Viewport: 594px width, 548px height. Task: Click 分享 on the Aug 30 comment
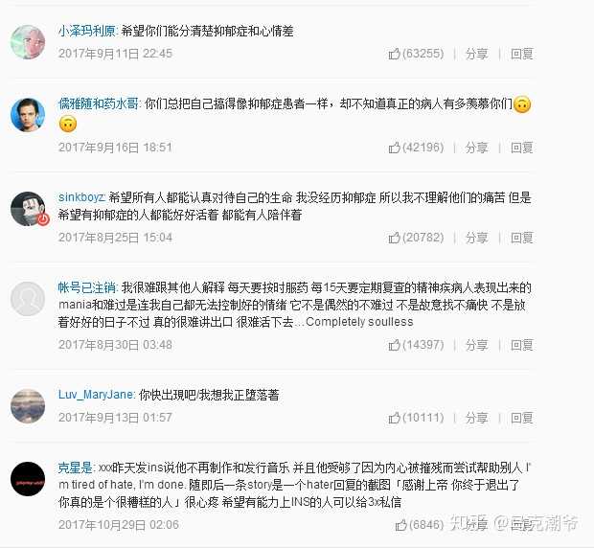click(476, 345)
